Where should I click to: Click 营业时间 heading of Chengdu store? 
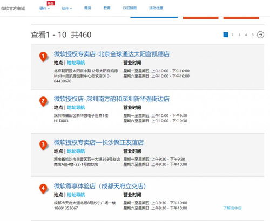pyautogui.click(x=132, y=195)
